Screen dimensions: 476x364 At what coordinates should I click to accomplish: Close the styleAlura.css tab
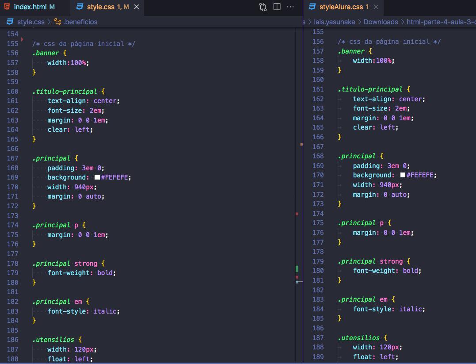[376, 7]
